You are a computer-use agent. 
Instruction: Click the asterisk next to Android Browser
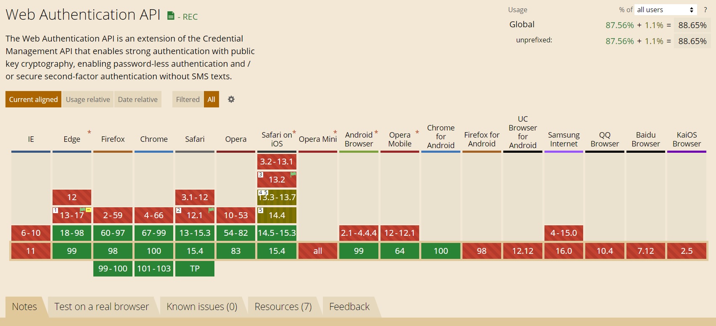(376, 133)
